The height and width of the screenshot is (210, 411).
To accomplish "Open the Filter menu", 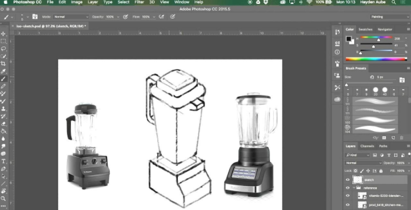I will pos(139,2).
